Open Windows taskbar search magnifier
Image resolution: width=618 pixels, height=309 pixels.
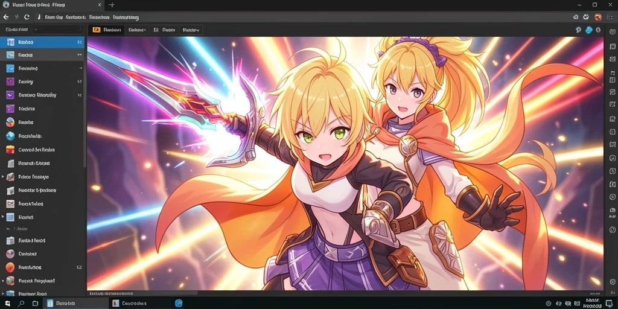click(21, 303)
